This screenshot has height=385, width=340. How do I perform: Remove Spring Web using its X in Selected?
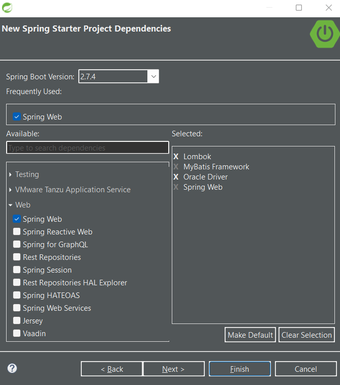pyautogui.click(x=176, y=187)
